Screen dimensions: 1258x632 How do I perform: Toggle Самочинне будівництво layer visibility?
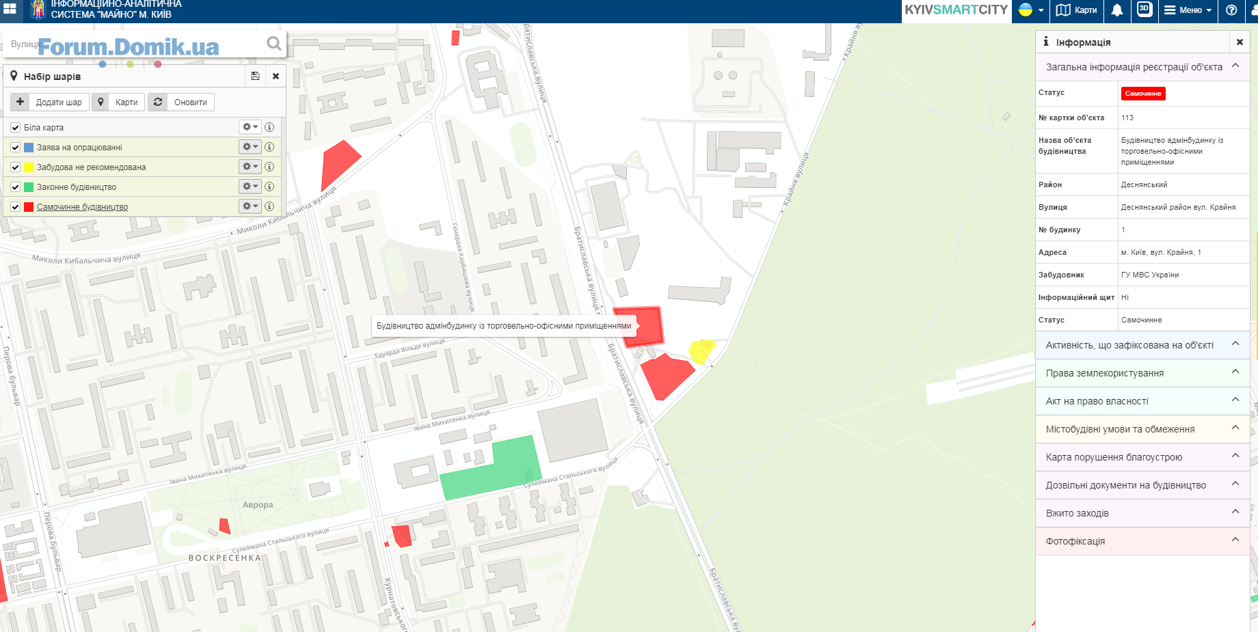[x=15, y=207]
